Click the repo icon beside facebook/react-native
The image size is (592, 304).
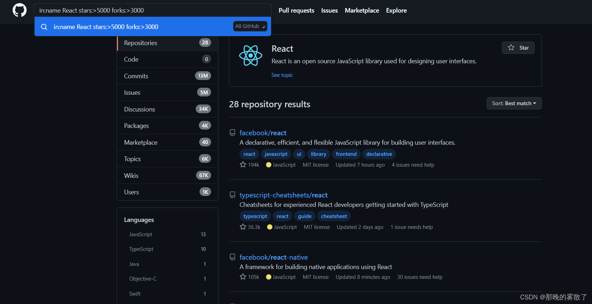232,257
